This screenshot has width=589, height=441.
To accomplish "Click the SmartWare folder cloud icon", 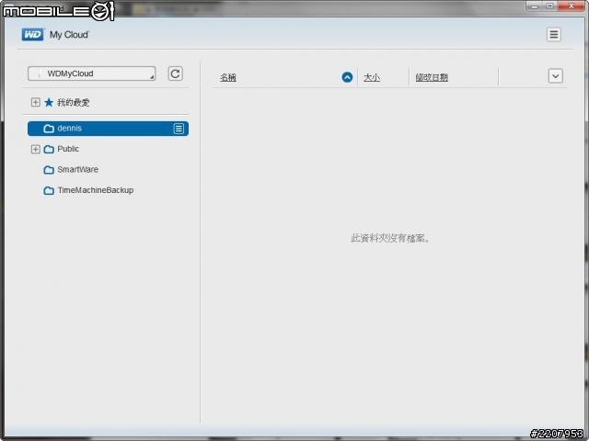I will point(49,170).
